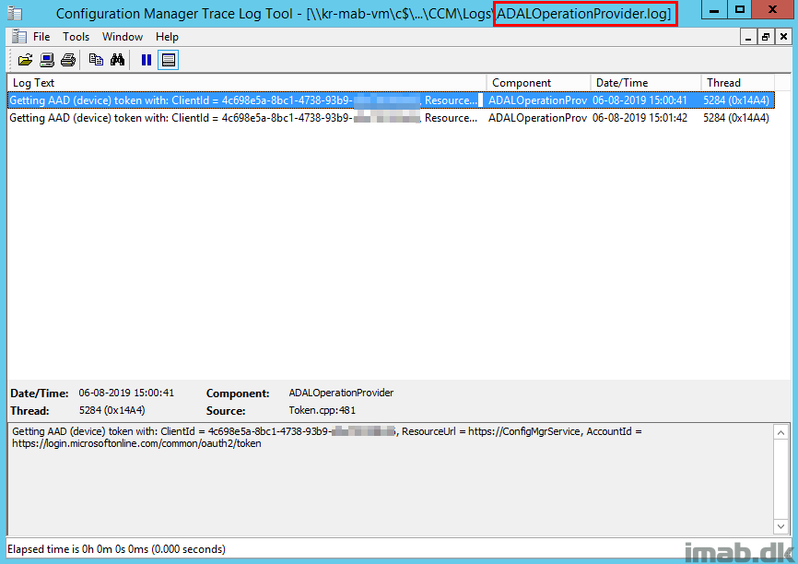
Task: Click the Thread value 5284 in details pane
Action: point(112,410)
